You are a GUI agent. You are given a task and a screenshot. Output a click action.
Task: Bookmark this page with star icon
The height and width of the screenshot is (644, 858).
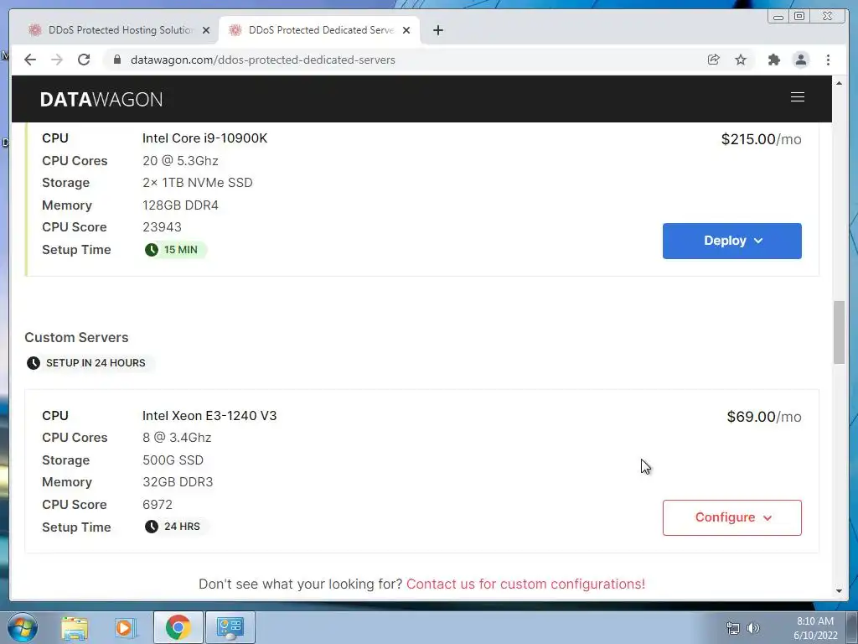click(x=741, y=60)
